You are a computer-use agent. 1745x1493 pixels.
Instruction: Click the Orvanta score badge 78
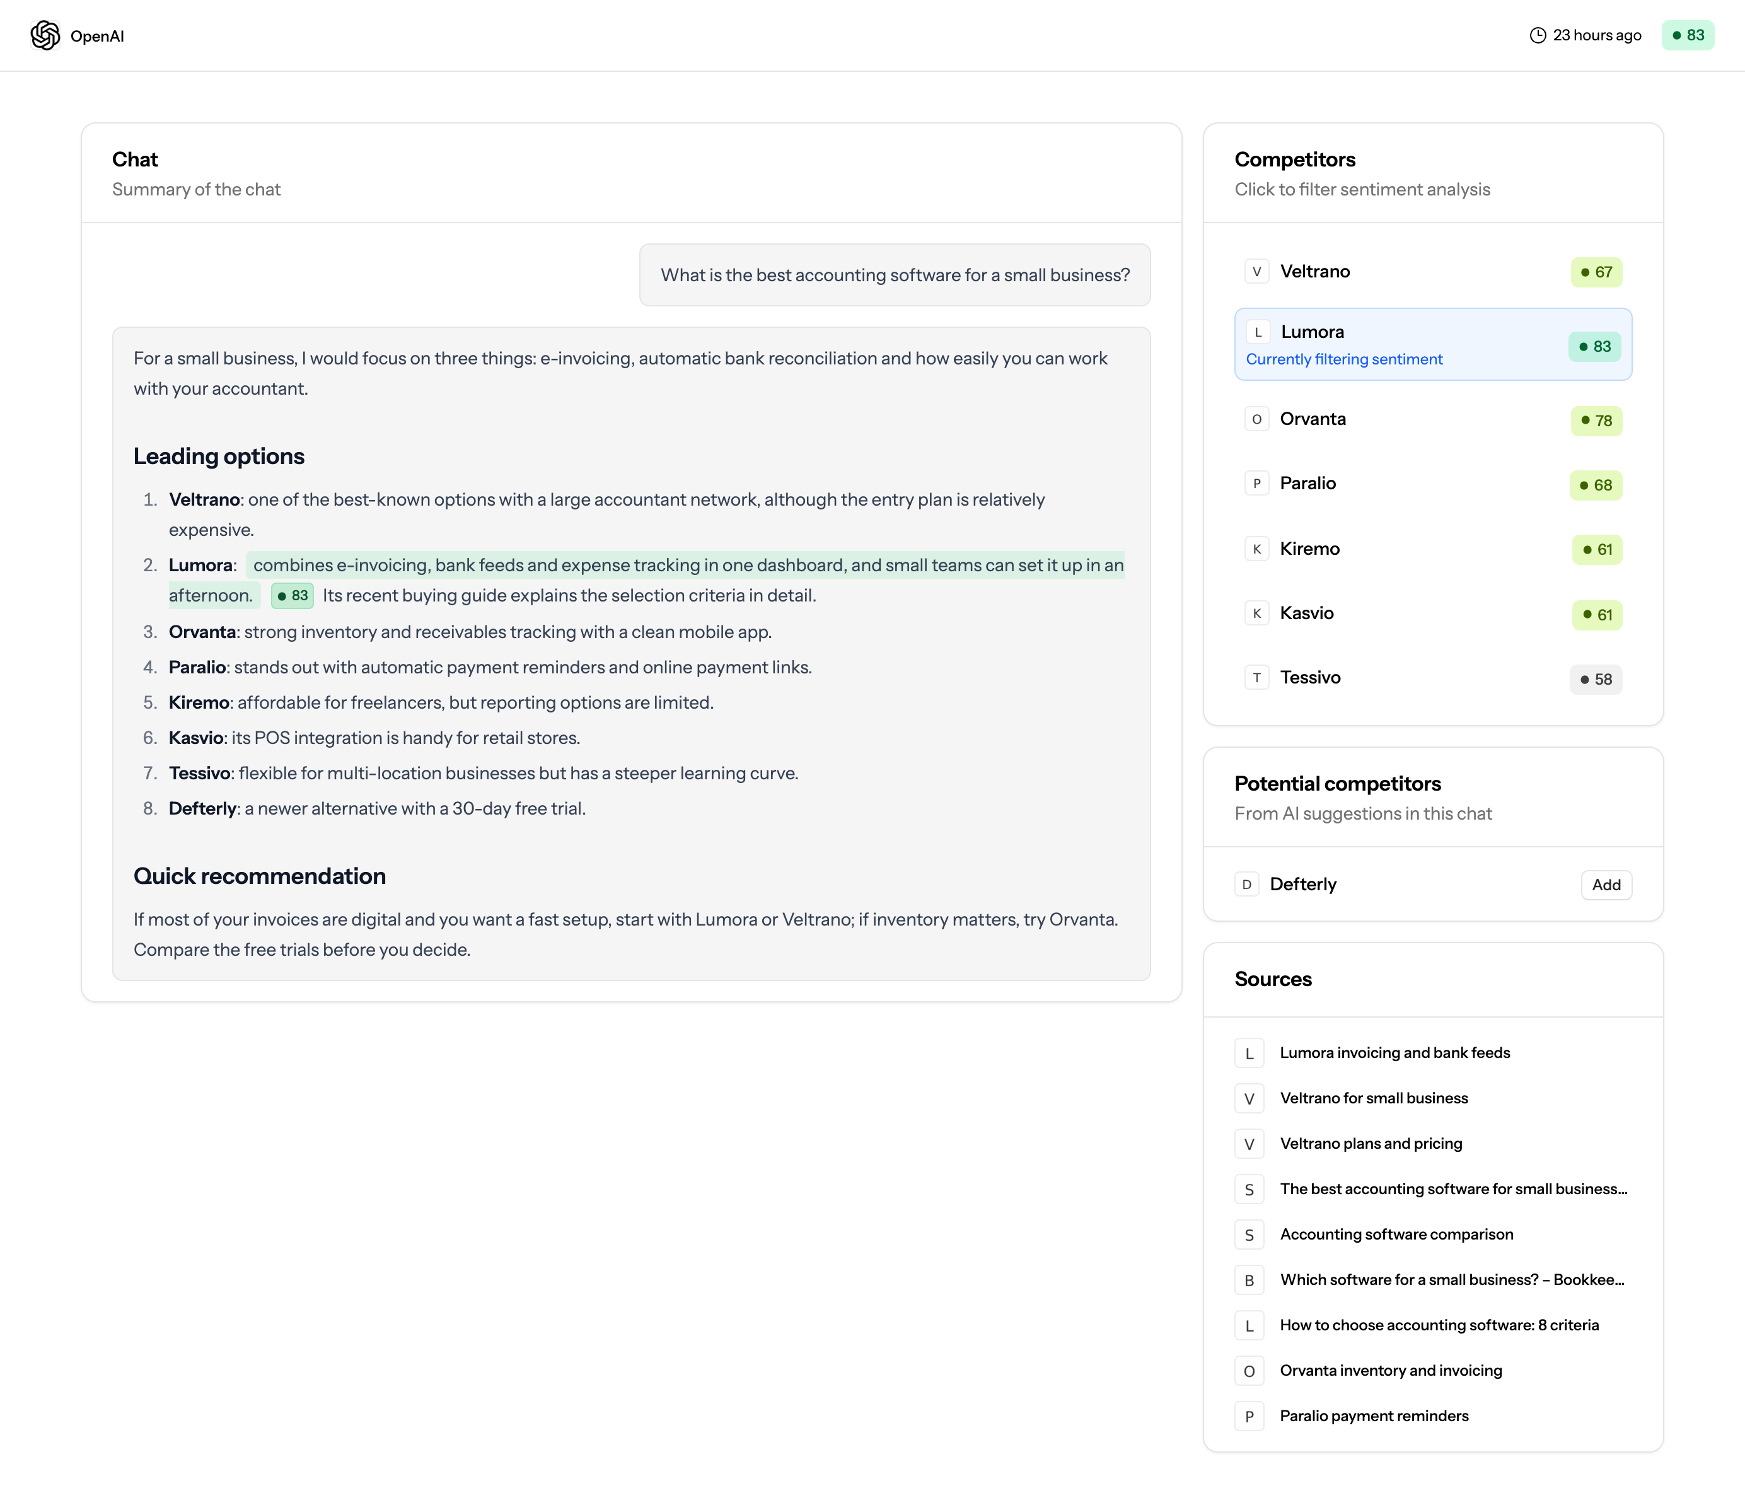(x=1596, y=420)
